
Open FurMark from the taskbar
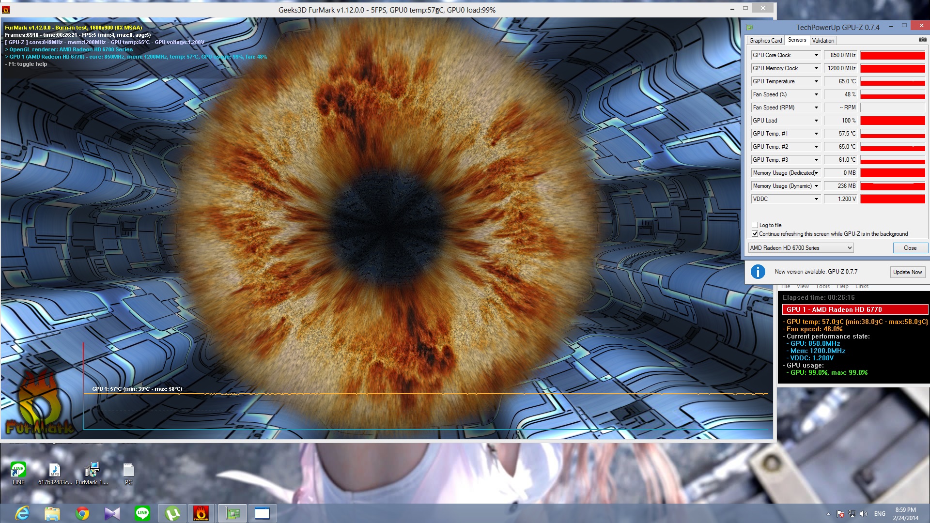tap(201, 513)
